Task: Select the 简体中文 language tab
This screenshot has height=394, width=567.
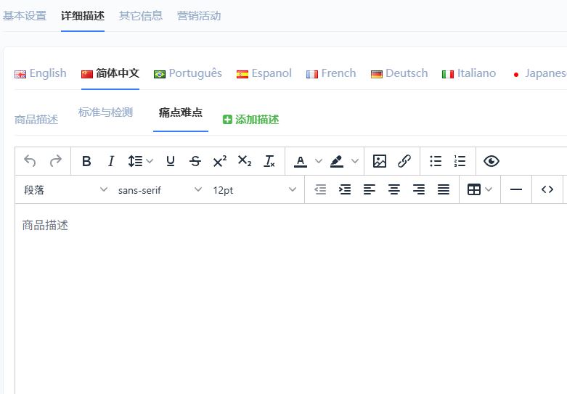Action: [110, 73]
